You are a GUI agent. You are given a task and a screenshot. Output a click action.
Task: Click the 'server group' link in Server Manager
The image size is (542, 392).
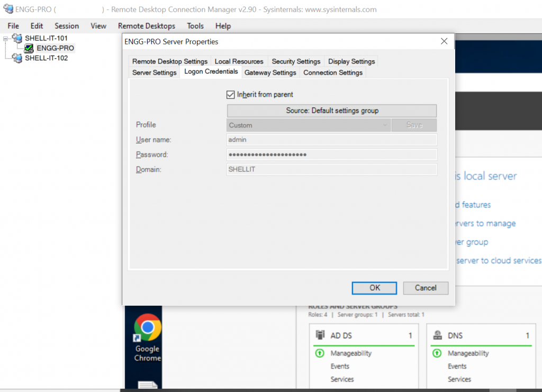coord(472,242)
